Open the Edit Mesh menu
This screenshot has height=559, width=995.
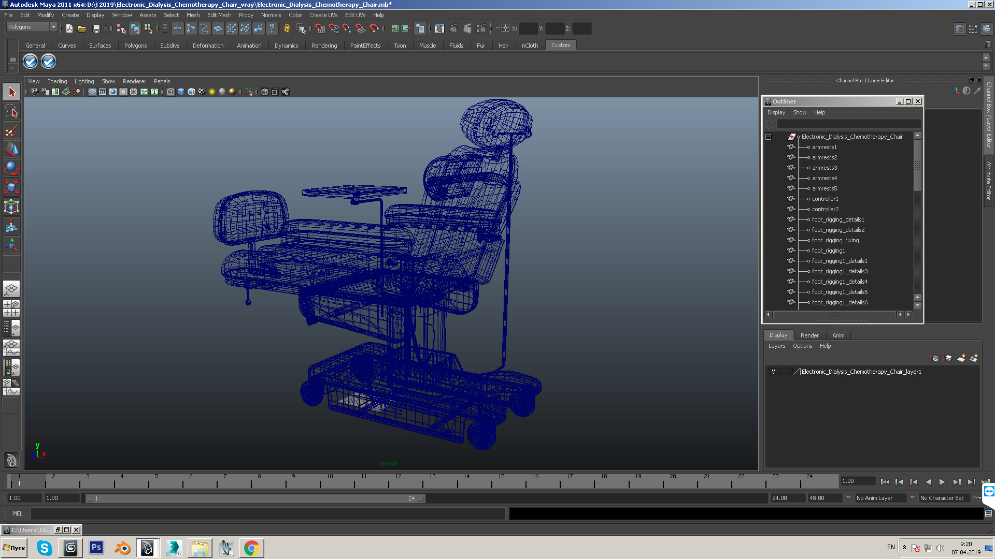219,15
